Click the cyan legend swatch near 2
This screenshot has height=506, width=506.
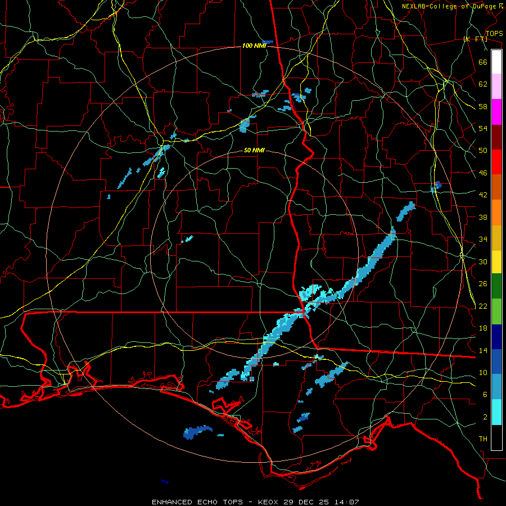point(496,412)
